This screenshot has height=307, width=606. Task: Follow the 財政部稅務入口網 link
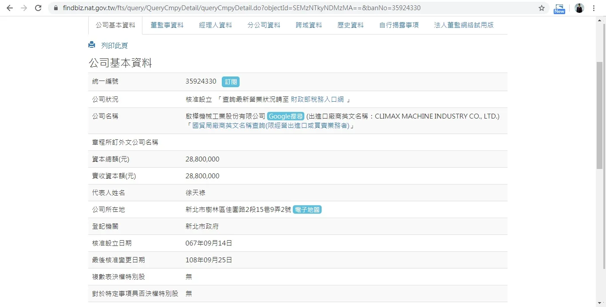(x=317, y=100)
